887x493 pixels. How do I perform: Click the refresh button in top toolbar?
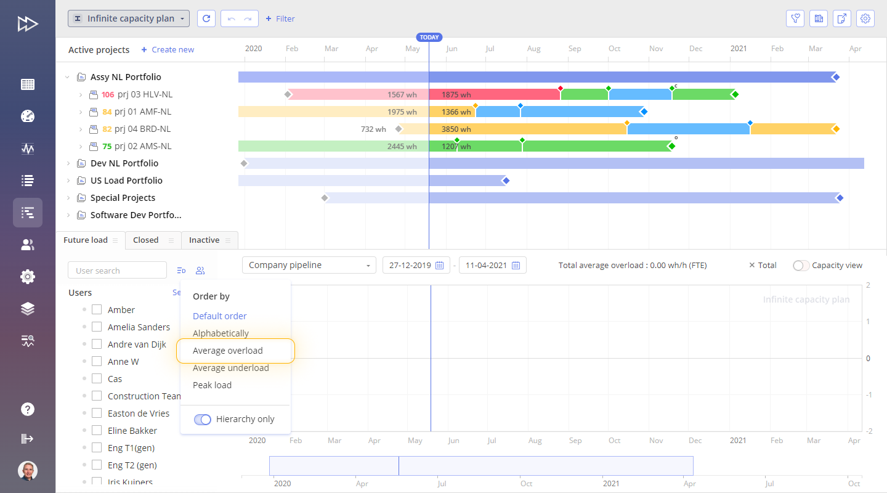click(206, 18)
